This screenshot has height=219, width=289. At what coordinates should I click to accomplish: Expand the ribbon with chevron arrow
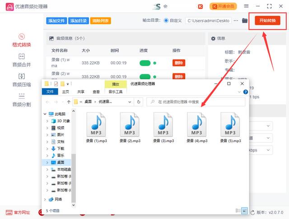tap(239, 92)
